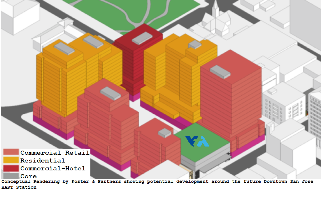The image size is (321, 198).
Task: Click the gray core atop the tallest right-side retail tower
Action: coord(220,72)
